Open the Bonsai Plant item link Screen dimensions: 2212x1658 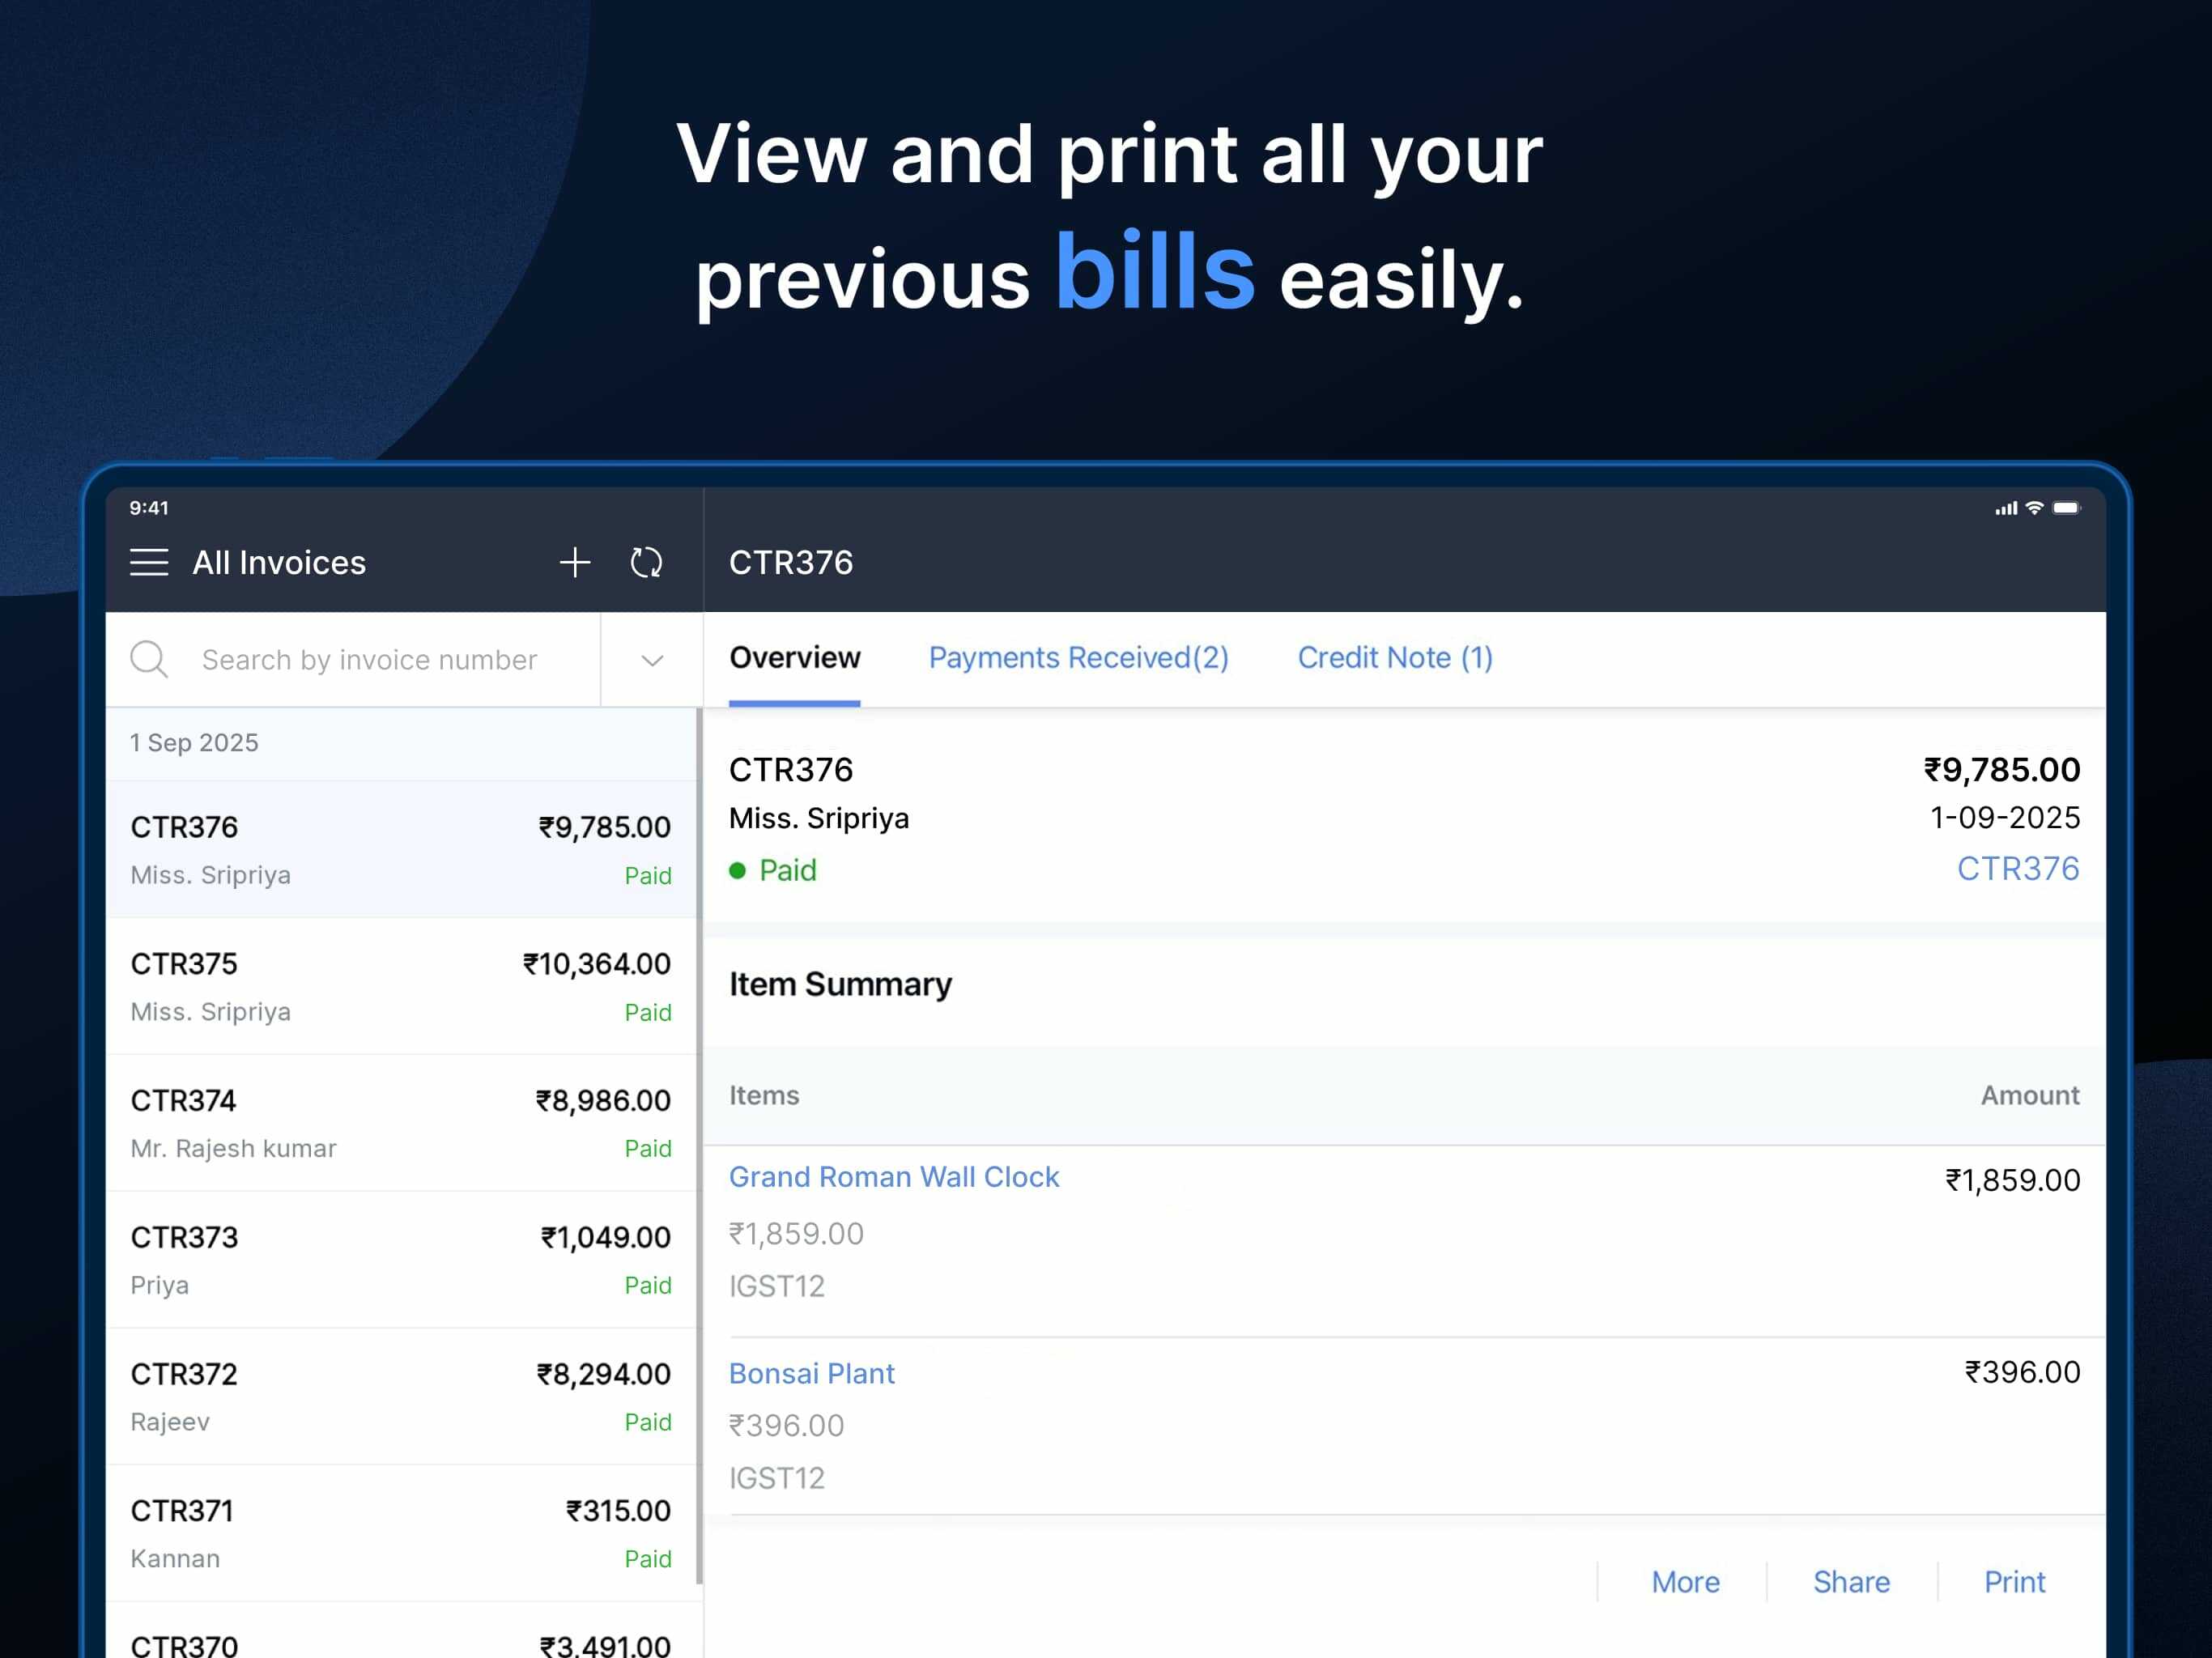click(812, 1373)
